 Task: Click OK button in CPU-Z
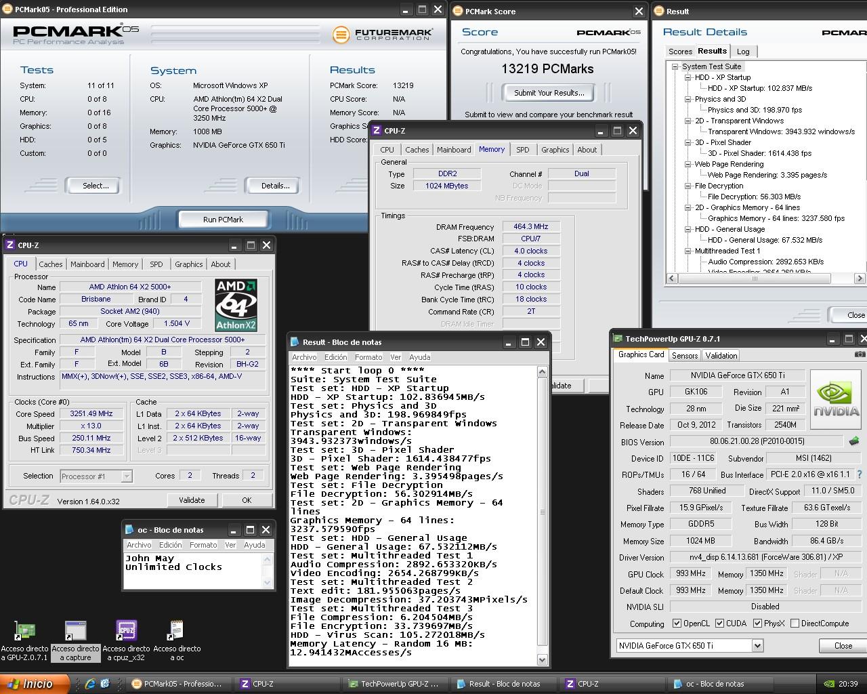(247, 500)
